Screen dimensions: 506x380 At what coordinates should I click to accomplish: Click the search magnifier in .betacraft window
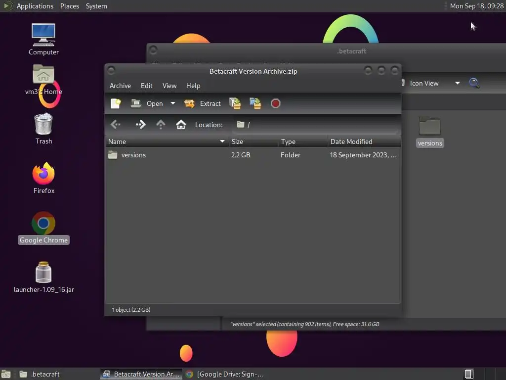pyautogui.click(x=474, y=83)
